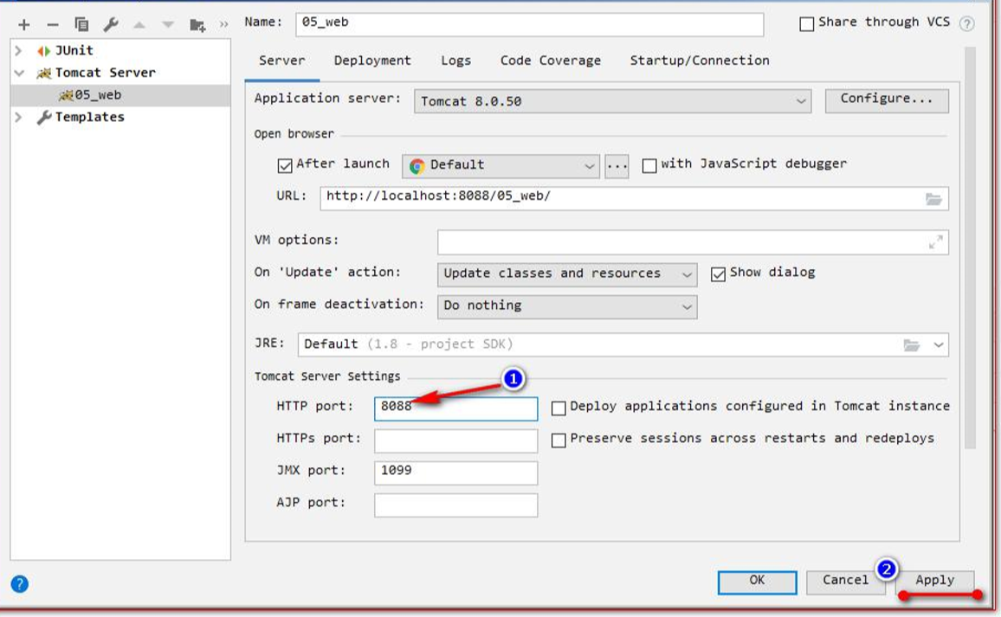The image size is (1001, 617).
Task: Copy the selected configuration
Action: [81, 25]
